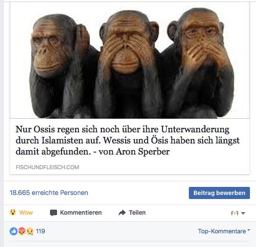Open the three monkeys preview image

click(130, 60)
